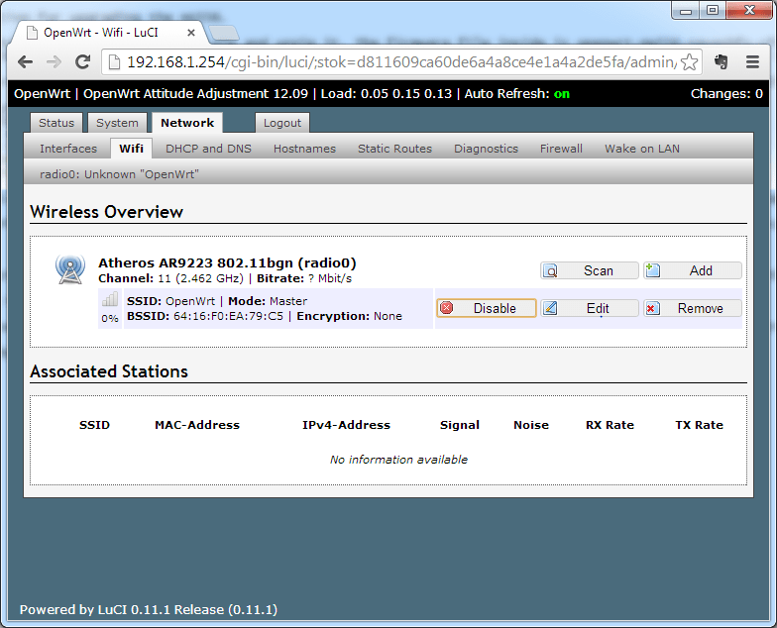Add a new wireless network

pyautogui.click(x=692, y=271)
